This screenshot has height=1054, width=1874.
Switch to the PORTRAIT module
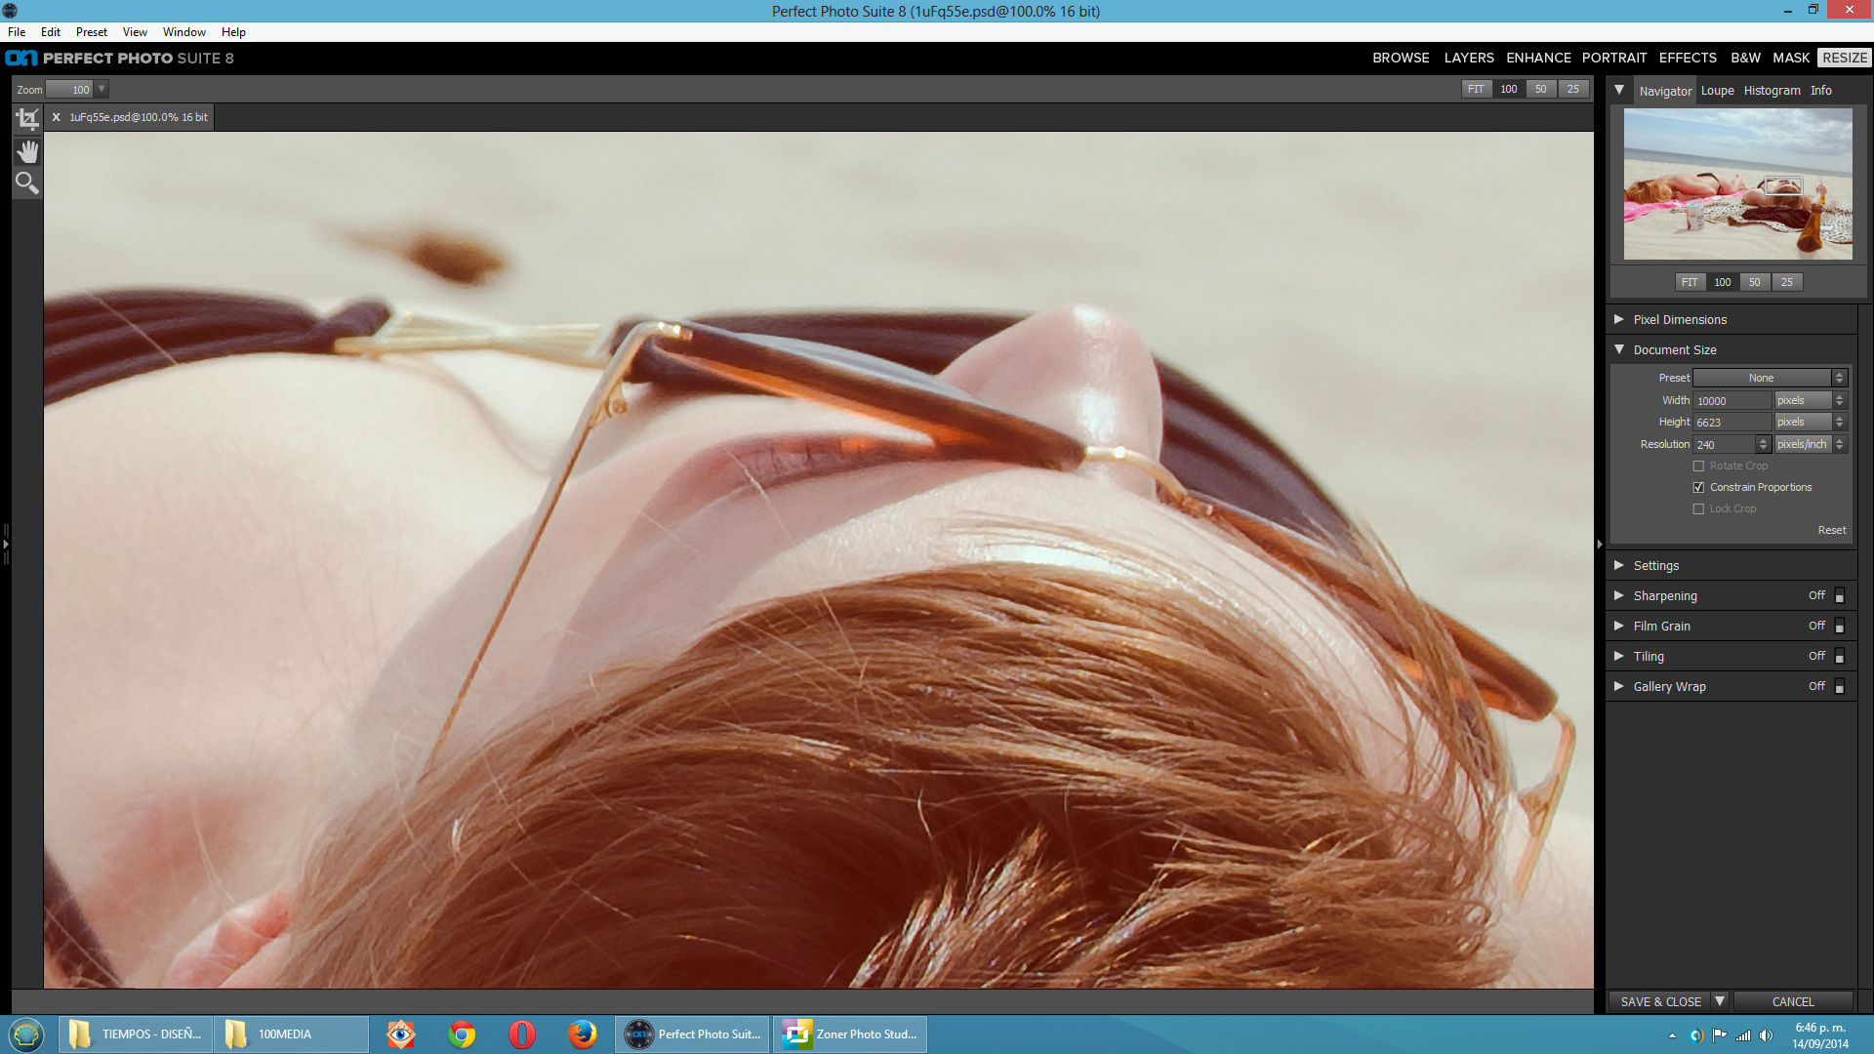tap(1614, 58)
